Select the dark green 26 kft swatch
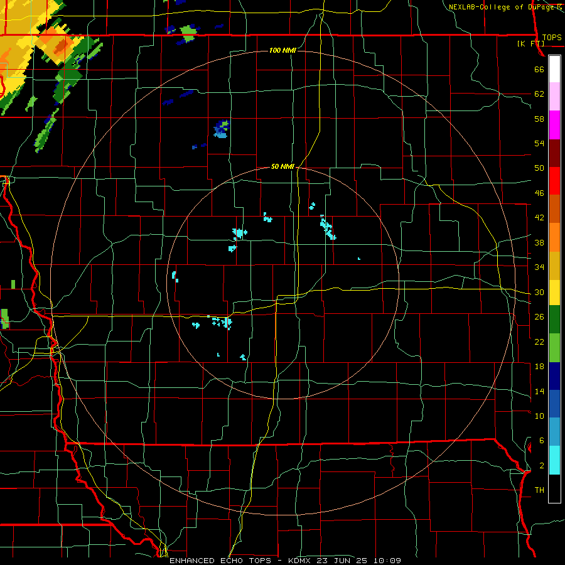The width and height of the screenshot is (565, 565). pyautogui.click(x=554, y=320)
